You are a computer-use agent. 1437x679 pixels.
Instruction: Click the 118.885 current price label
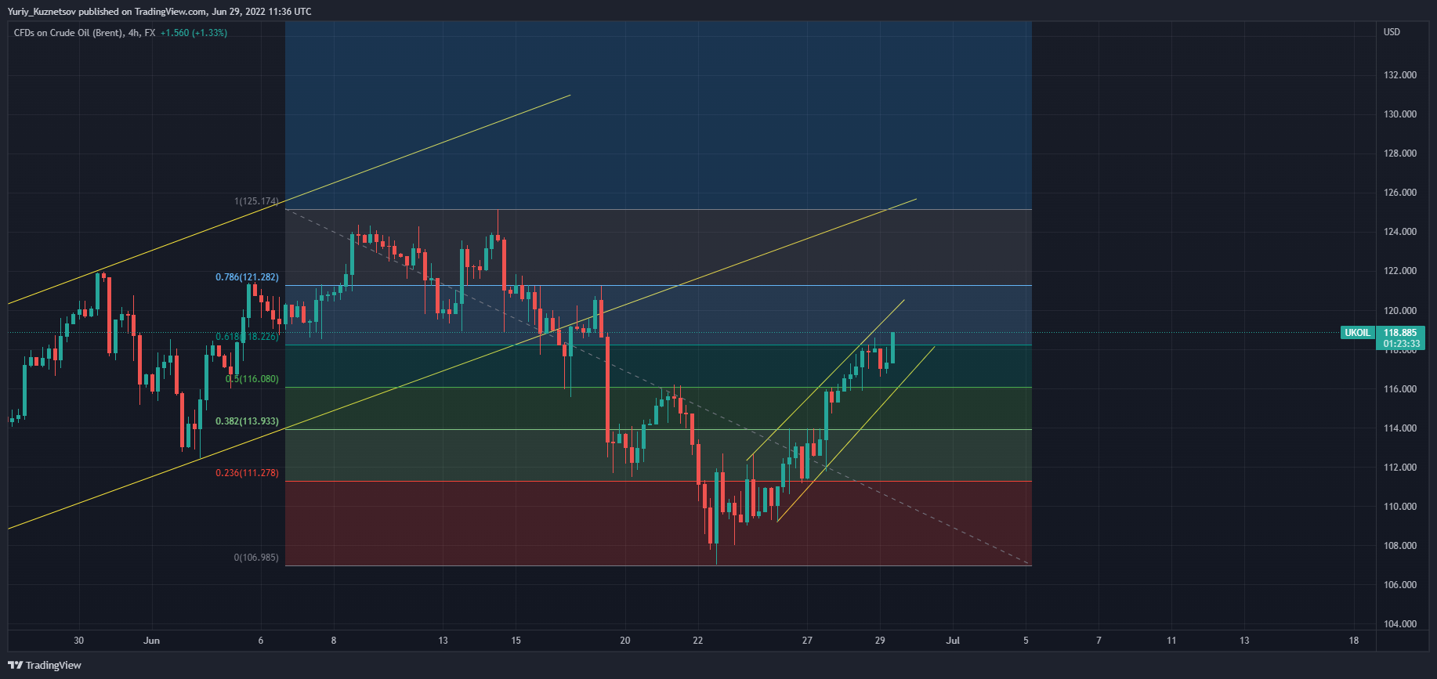[x=1400, y=333]
